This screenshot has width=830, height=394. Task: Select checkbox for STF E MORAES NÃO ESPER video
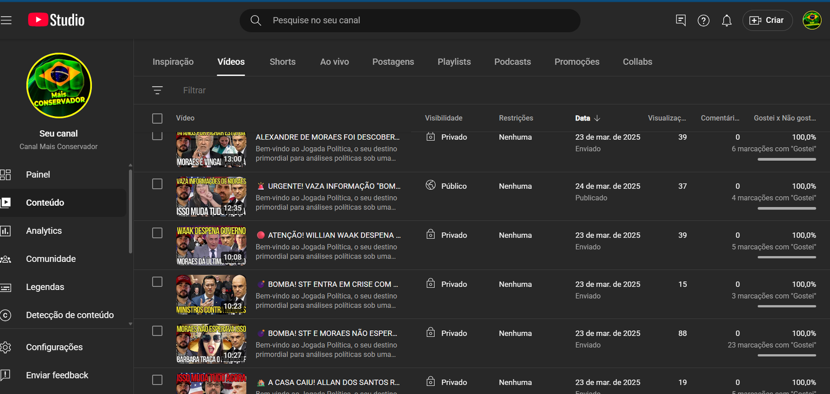coord(157,331)
